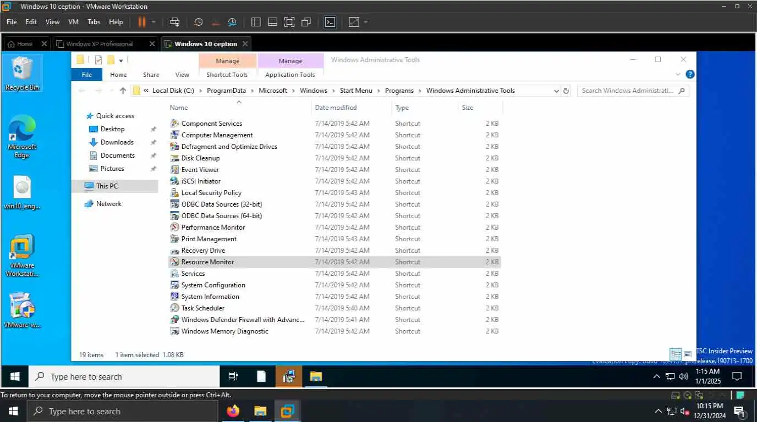Viewport: 757px width, 422px height.
Task: Click the Programs breadcrumb in address bar
Action: click(399, 91)
